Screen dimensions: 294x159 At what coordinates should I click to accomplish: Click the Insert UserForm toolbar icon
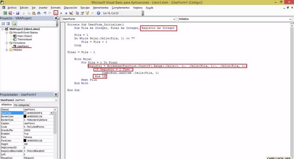pos(10,13)
